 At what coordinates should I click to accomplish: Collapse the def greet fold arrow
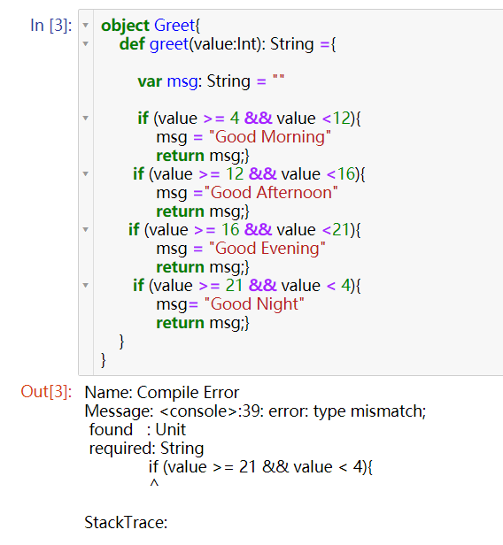click(86, 44)
